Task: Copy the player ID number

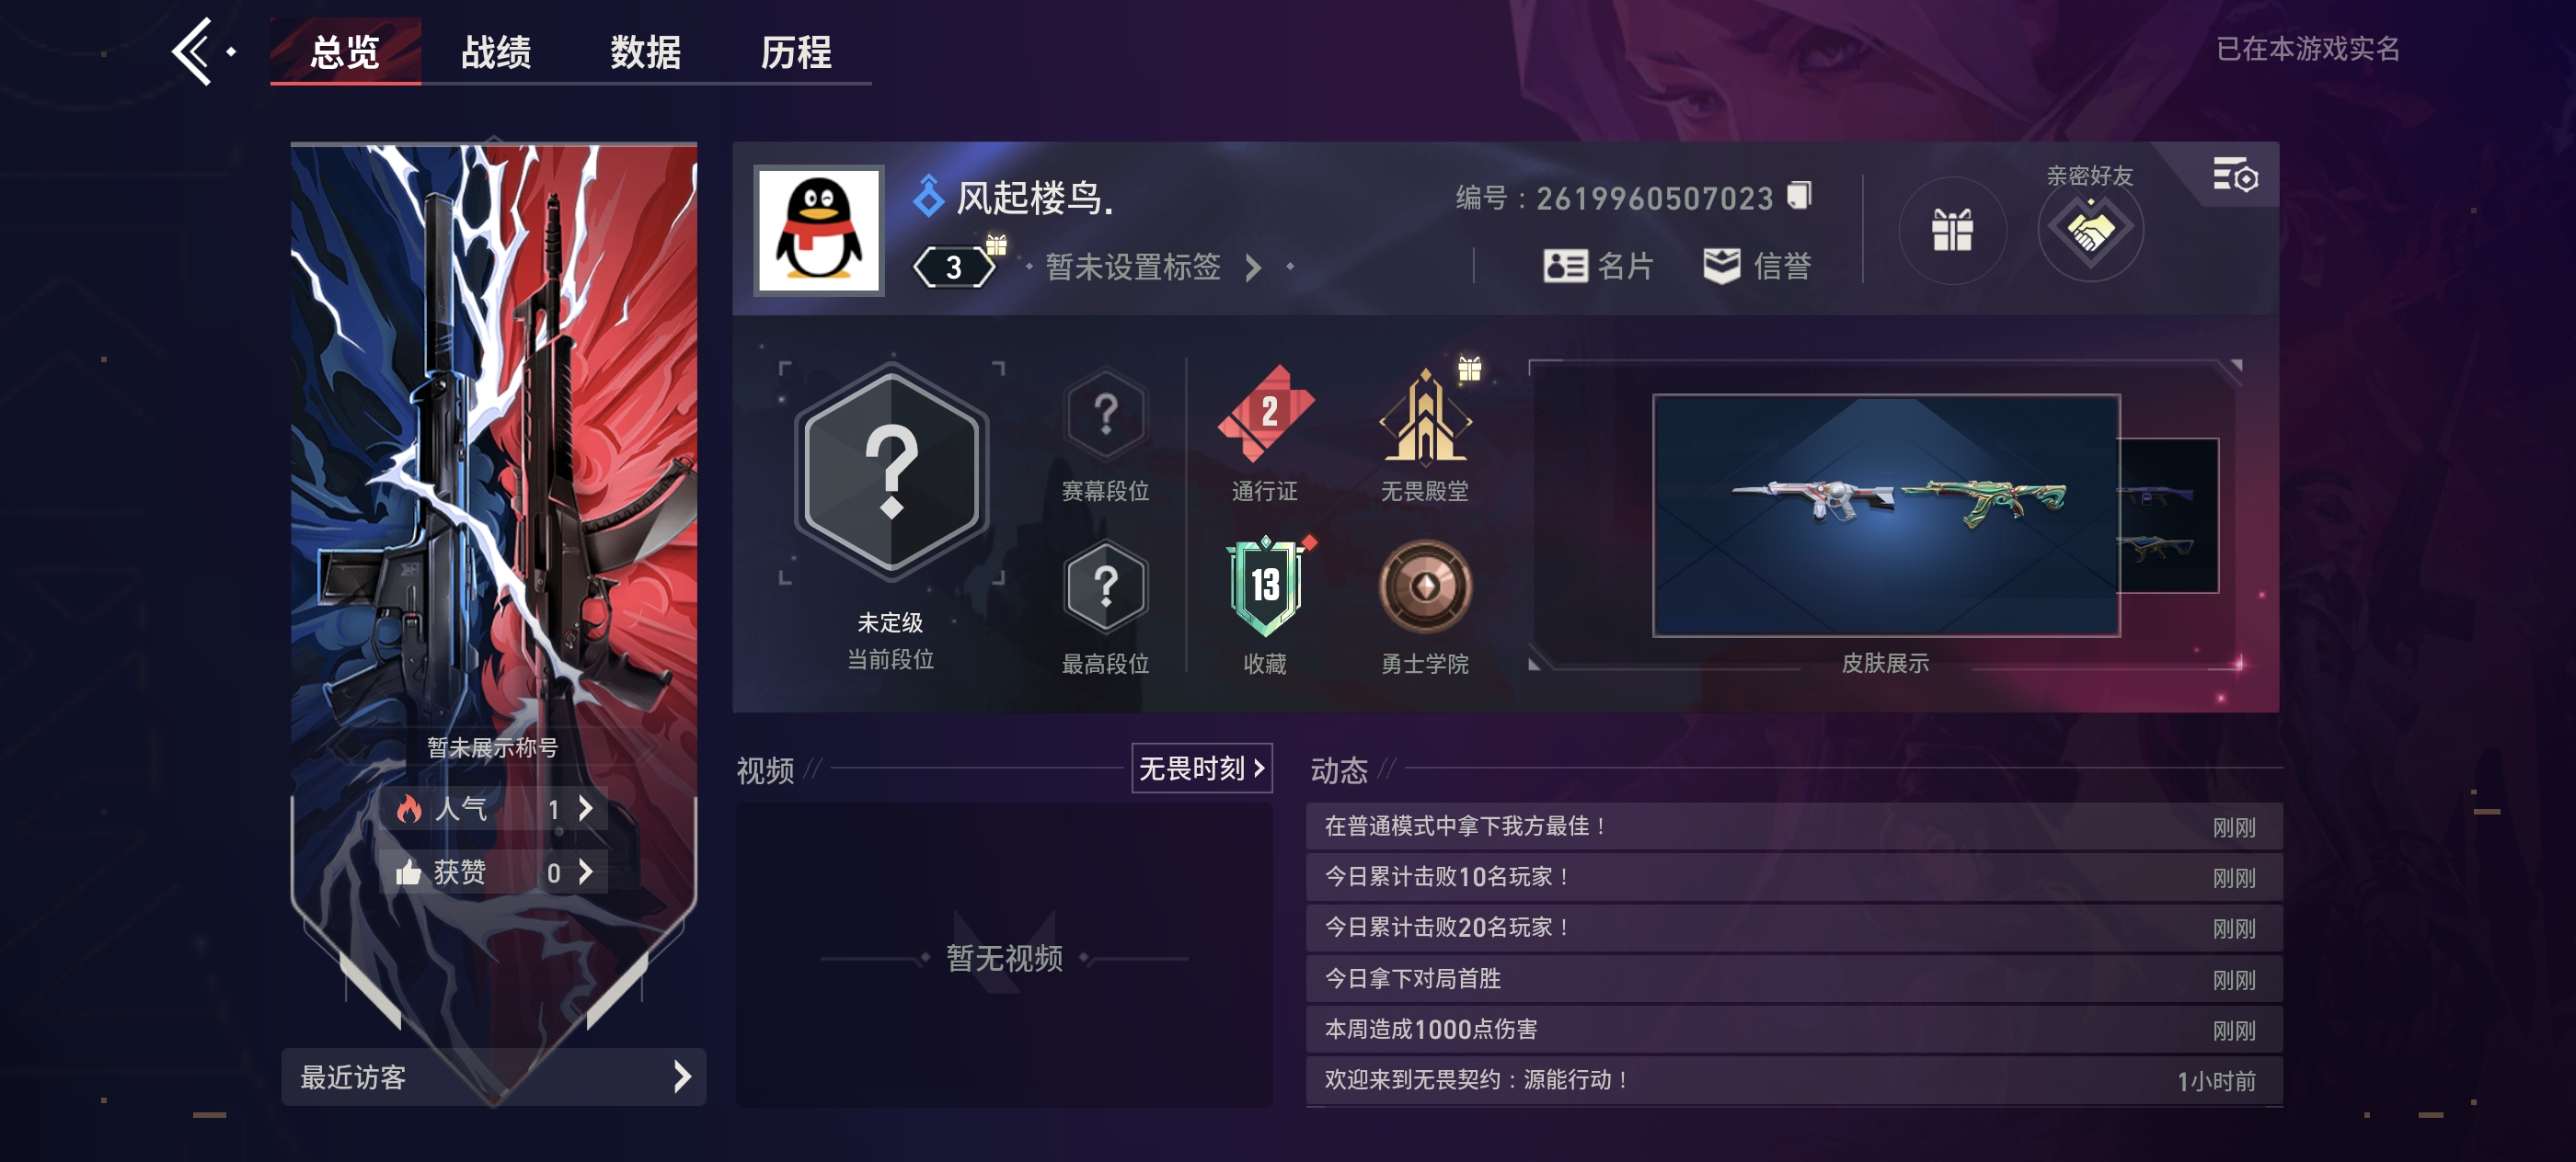Action: pos(1799,195)
